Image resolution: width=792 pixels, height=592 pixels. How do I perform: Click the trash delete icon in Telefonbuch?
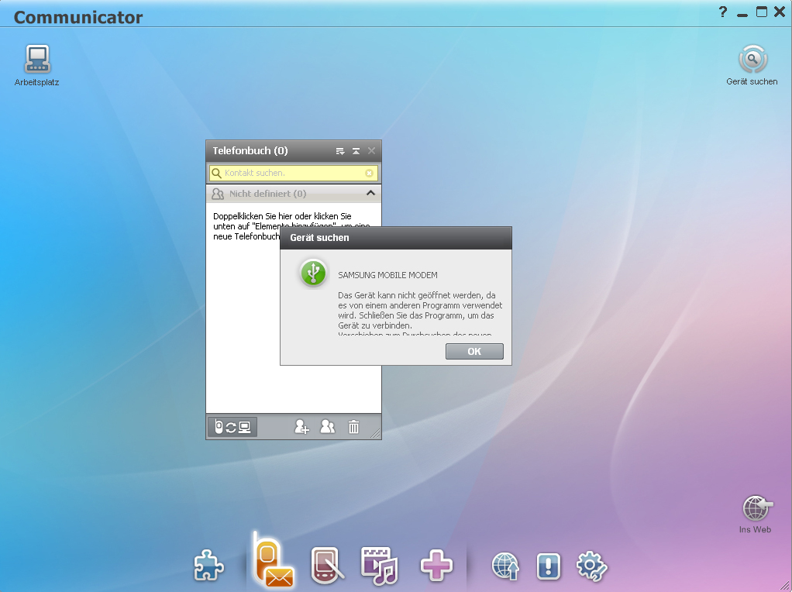(353, 427)
